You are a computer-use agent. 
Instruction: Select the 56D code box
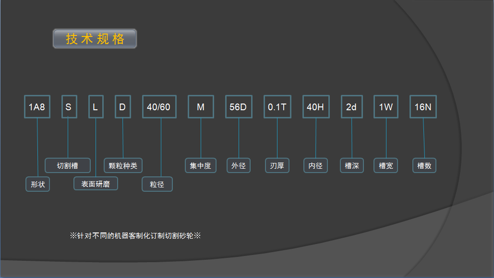pyautogui.click(x=239, y=107)
